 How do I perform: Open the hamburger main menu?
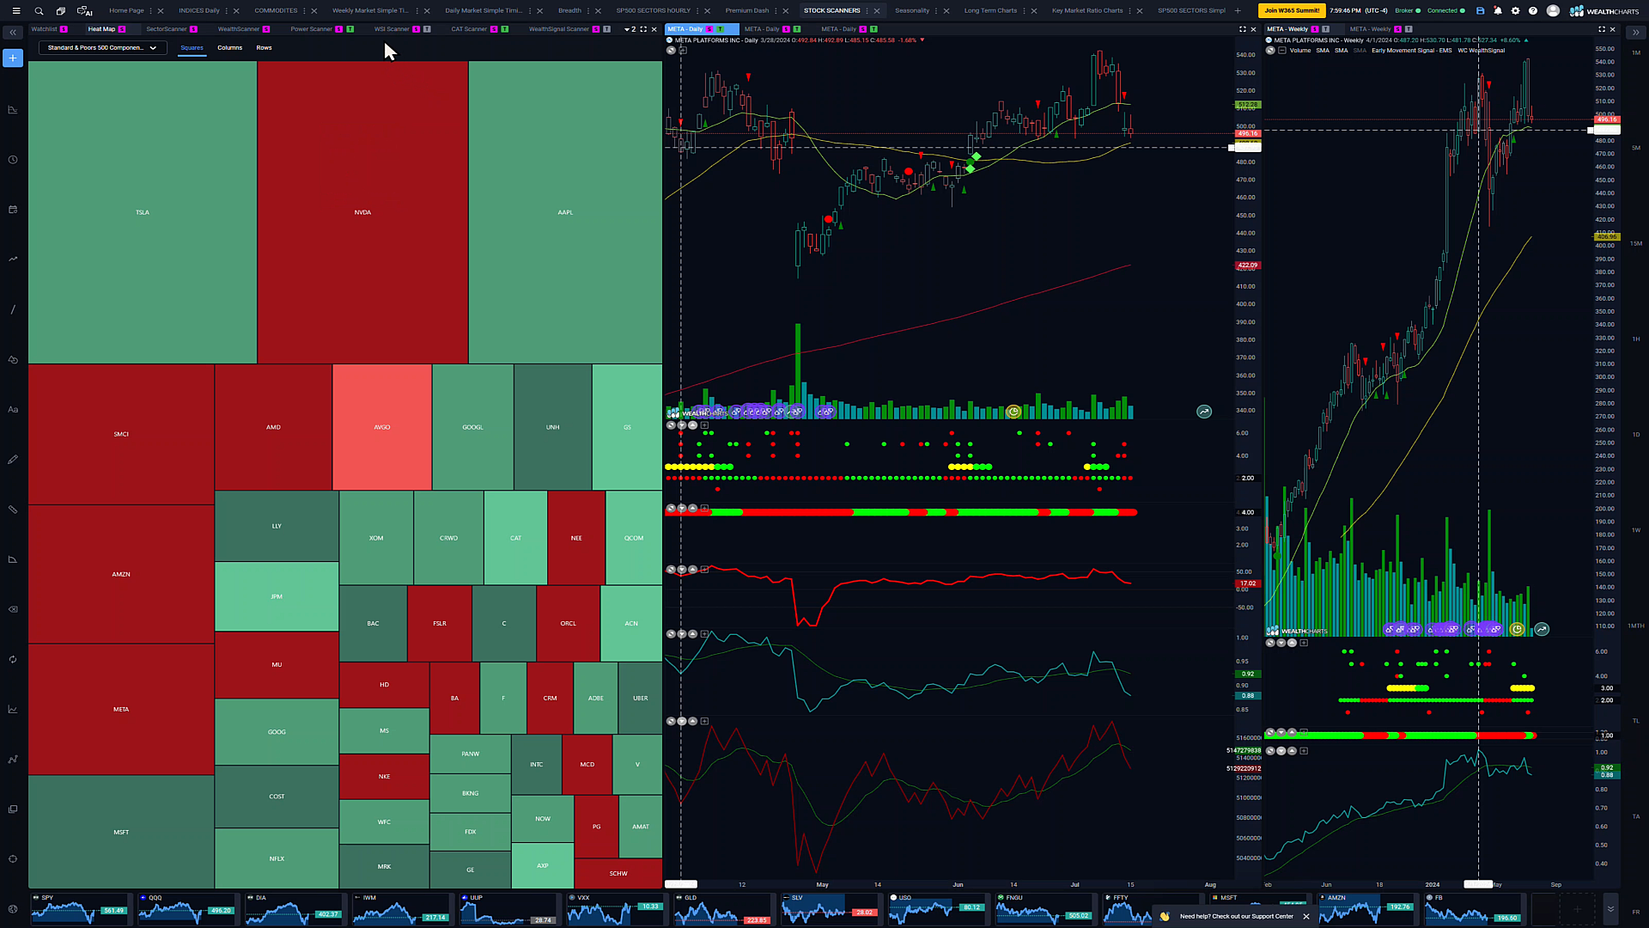tap(15, 10)
